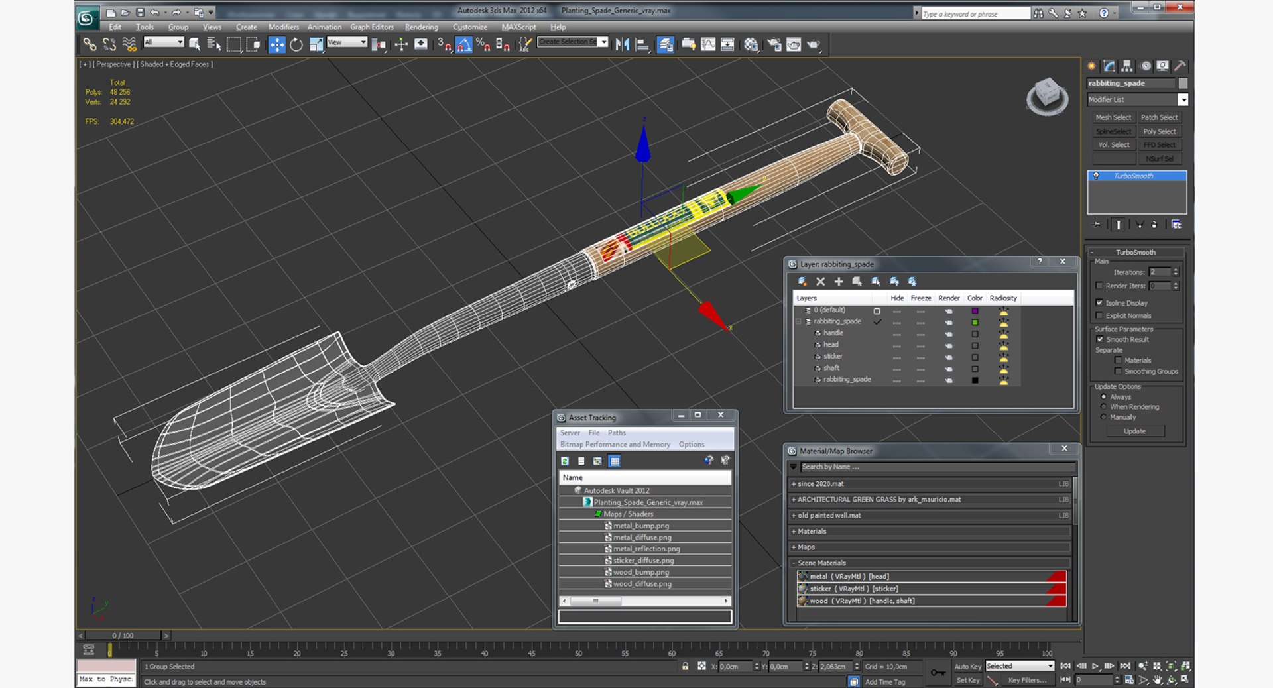Enable the Render Iters checkbox
Screen dimensions: 1273x688
point(1099,286)
